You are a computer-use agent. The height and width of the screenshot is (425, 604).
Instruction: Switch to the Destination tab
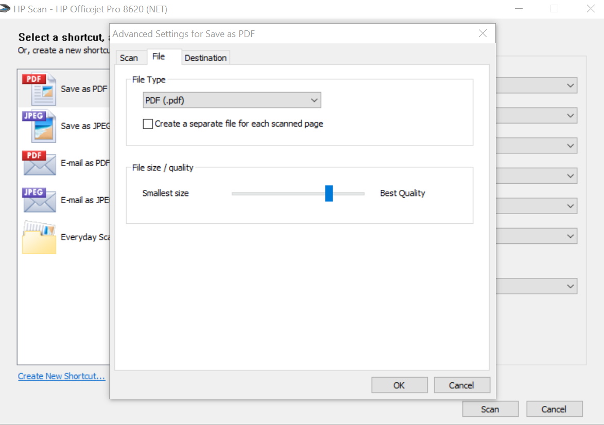point(205,58)
